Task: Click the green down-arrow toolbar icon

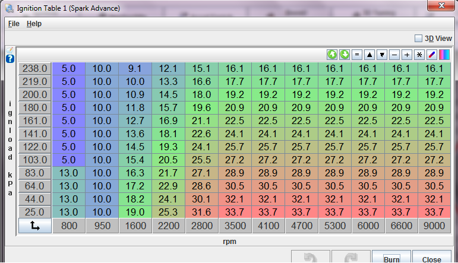Action: click(345, 55)
